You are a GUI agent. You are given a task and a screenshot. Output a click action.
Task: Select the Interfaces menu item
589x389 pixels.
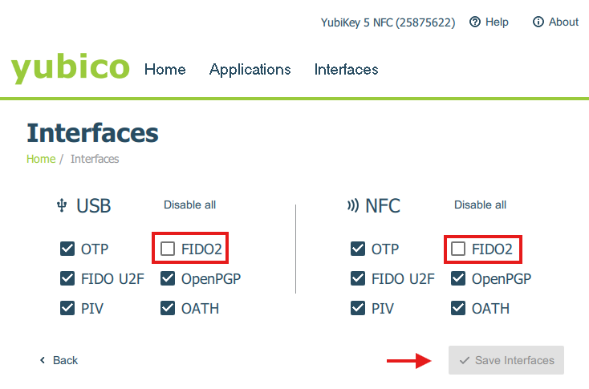coord(346,70)
